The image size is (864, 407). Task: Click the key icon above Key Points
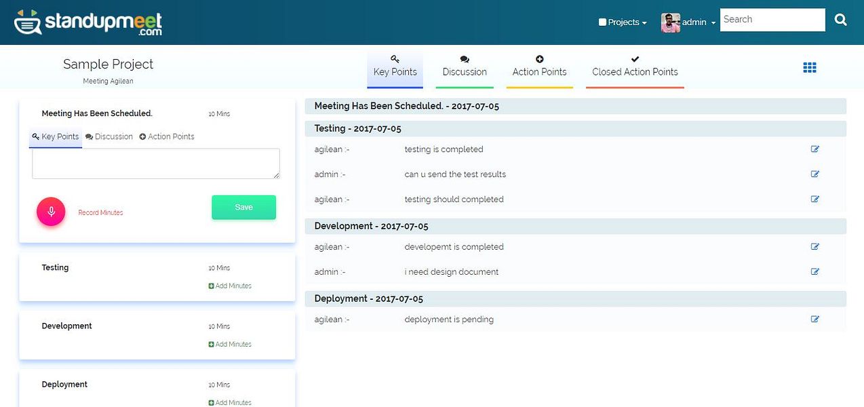(x=395, y=60)
